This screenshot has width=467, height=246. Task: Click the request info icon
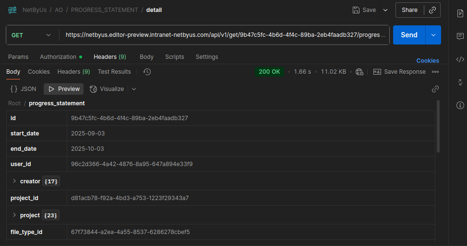point(460,105)
